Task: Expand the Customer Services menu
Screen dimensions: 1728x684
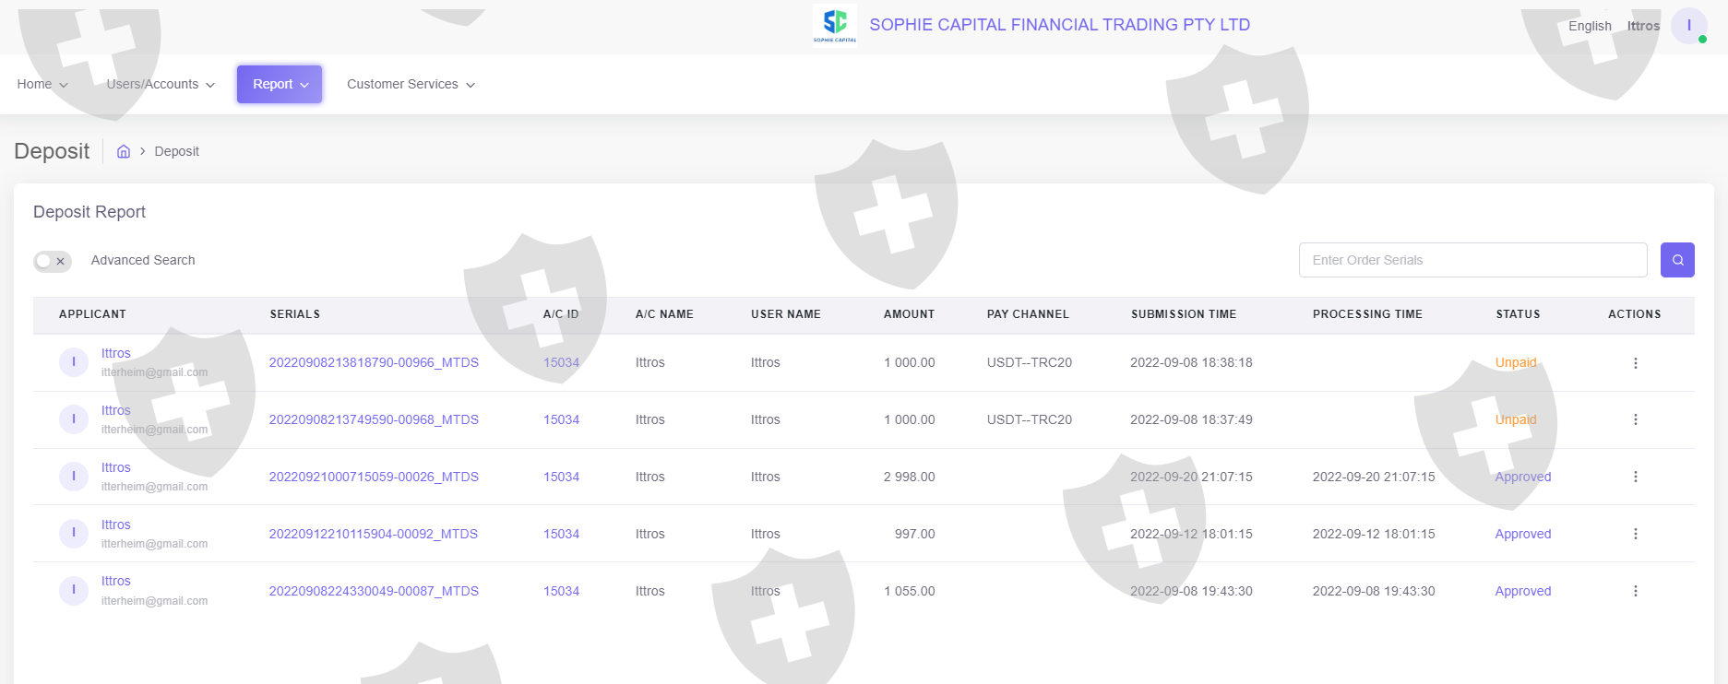Action: pos(411,84)
